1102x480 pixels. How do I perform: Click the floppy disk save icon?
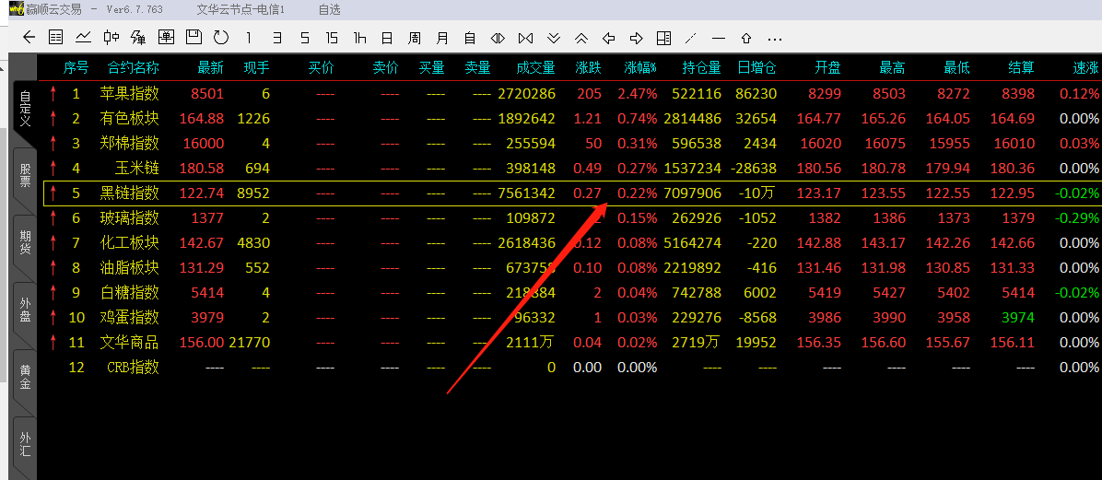(x=193, y=38)
